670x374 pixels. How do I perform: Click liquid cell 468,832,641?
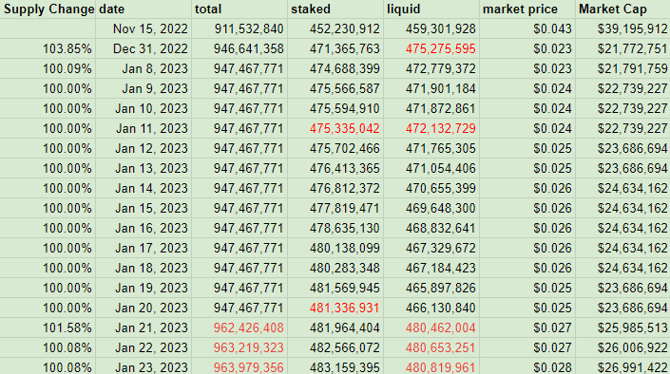pyautogui.click(x=431, y=228)
